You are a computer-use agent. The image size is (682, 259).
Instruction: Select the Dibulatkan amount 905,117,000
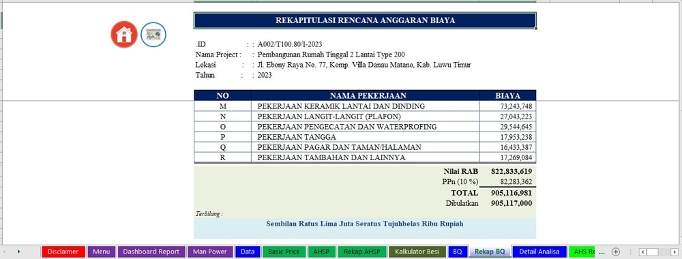511,203
